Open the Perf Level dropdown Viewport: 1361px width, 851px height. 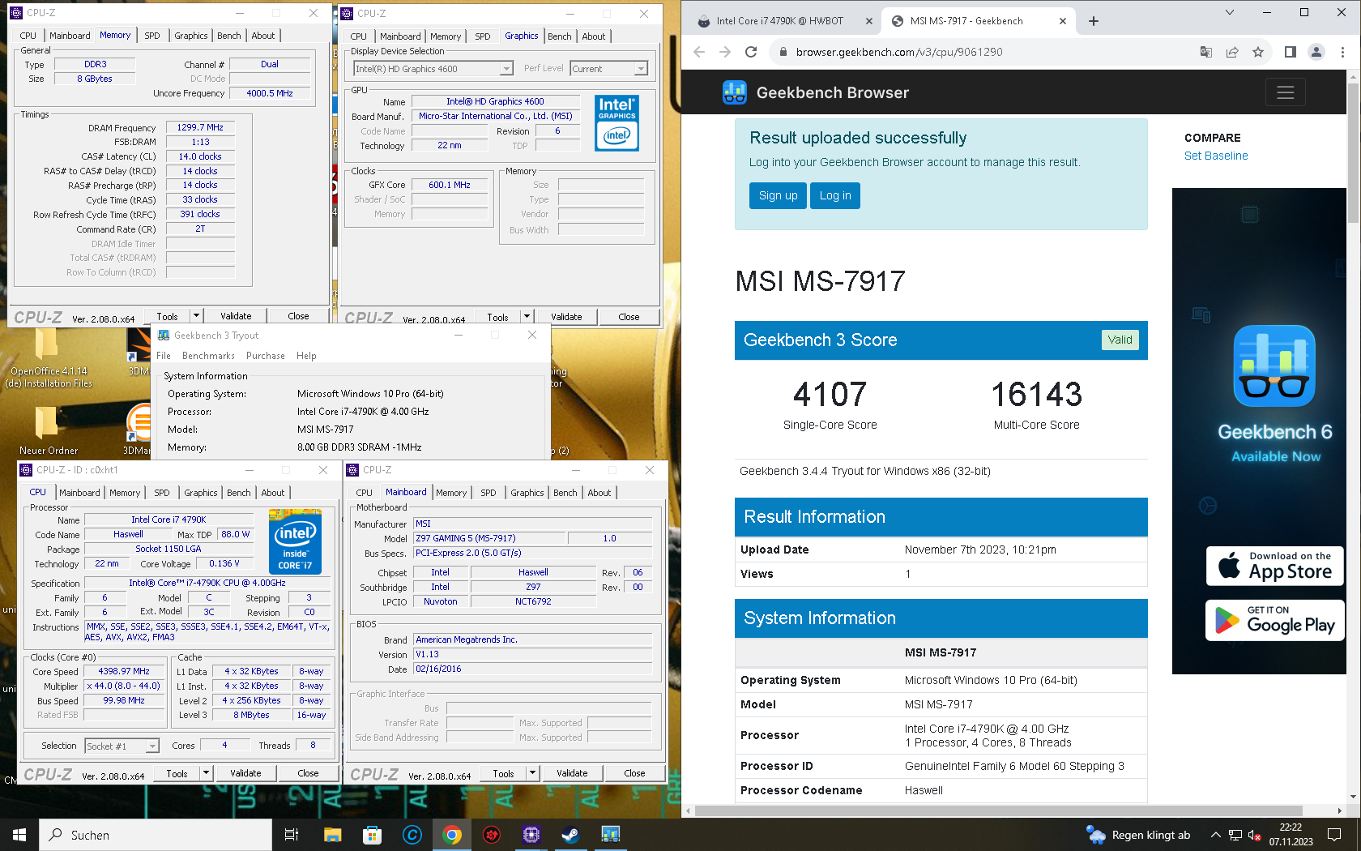click(x=609, y=69)
